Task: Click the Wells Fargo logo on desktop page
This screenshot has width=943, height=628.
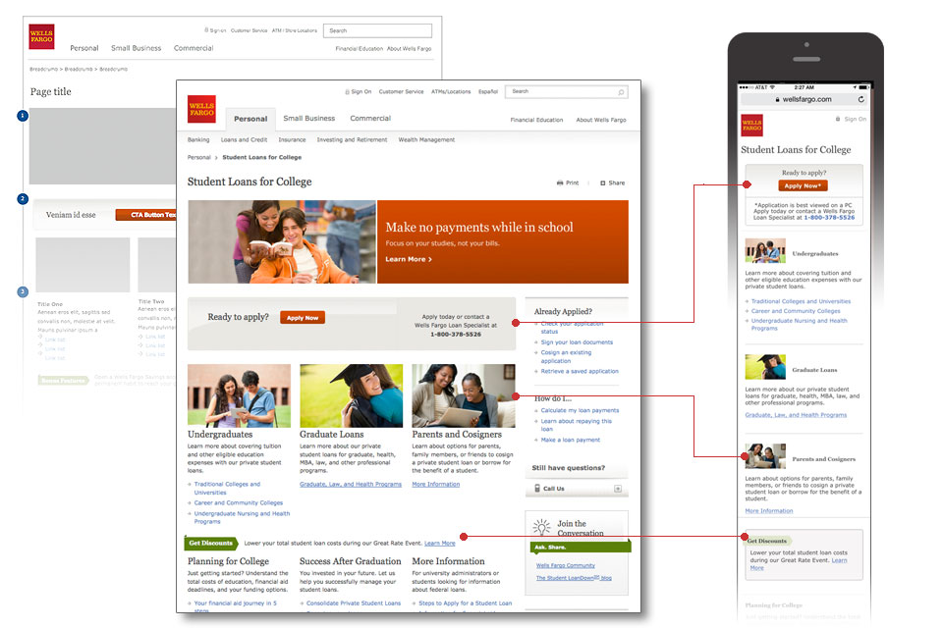Action: point(201,109)
